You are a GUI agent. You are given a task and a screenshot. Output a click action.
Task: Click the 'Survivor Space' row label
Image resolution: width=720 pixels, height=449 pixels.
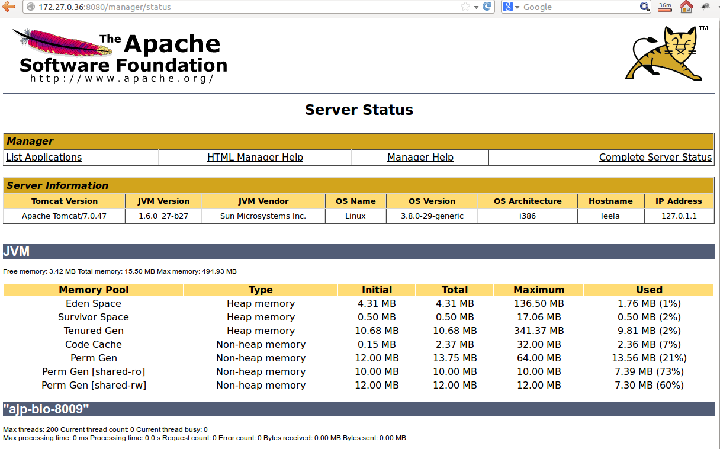pos(94,317)
